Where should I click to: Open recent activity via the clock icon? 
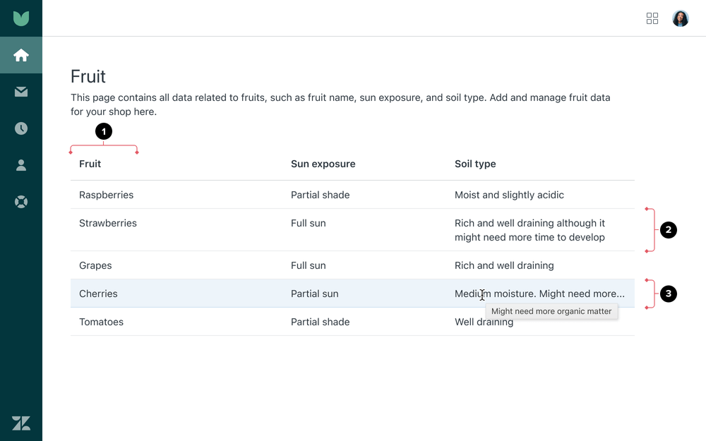(21, 128)
